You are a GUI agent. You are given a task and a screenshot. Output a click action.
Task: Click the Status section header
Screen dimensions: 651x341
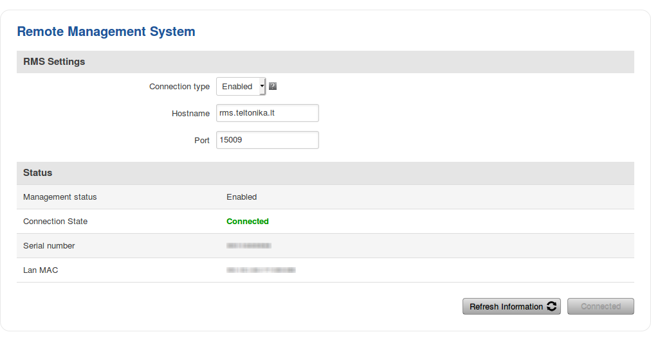(x=38, y=173)
